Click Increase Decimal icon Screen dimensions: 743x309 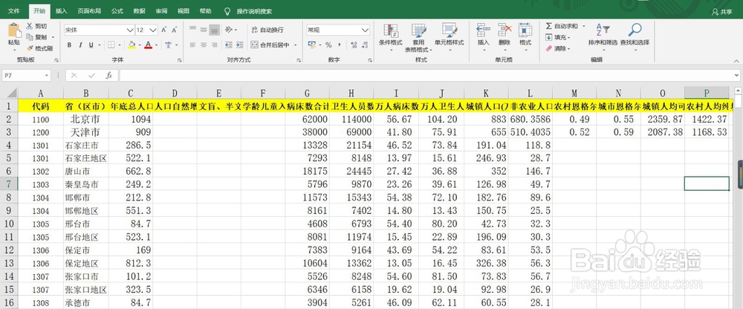[354, 45]
